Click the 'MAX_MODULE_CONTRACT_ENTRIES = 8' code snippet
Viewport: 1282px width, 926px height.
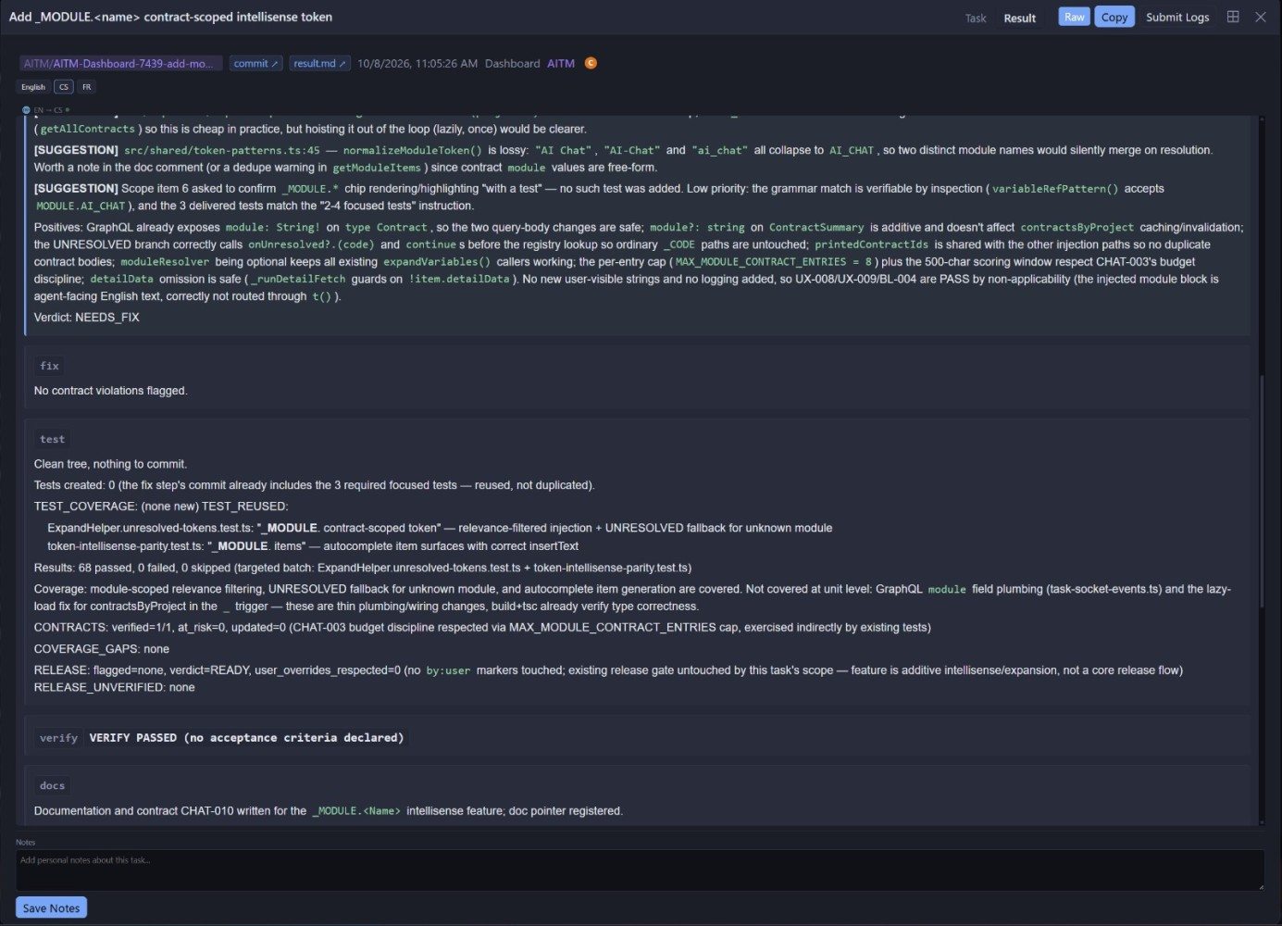pos(774,262)
